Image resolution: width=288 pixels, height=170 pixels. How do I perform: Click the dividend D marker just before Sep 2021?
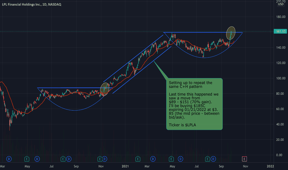(x=213, y=159)
